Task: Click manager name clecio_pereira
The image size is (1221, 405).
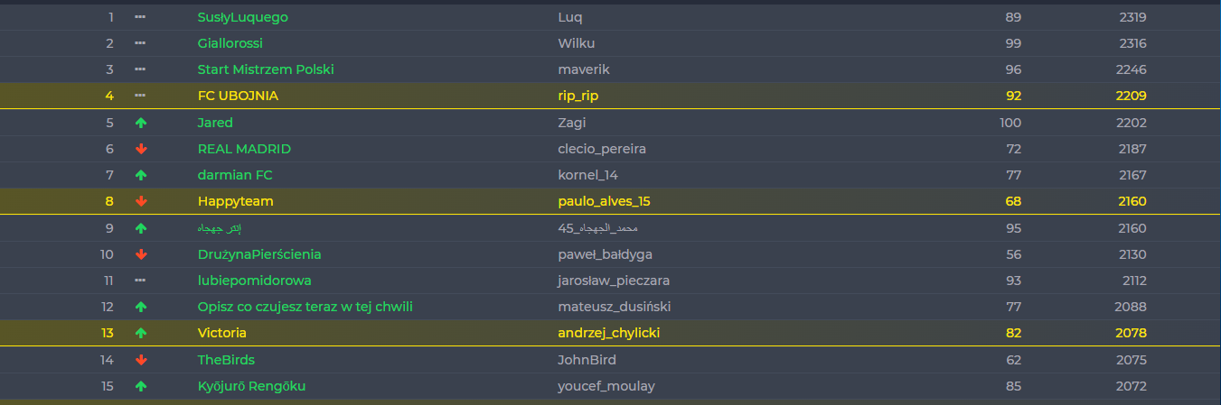Action: tap(602, 149)
